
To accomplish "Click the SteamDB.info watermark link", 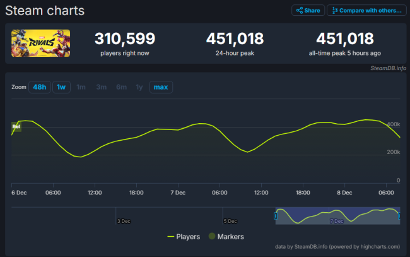I will 388,68.
